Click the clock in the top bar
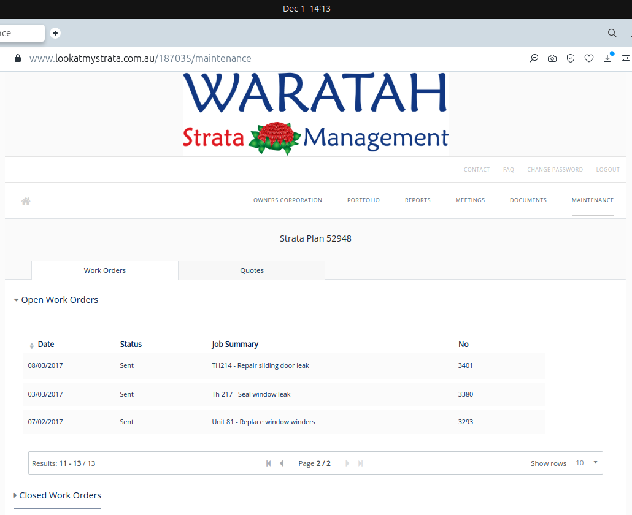Image resolution: width=632 pixels, height=515 pixels. (x=307, y=9)
